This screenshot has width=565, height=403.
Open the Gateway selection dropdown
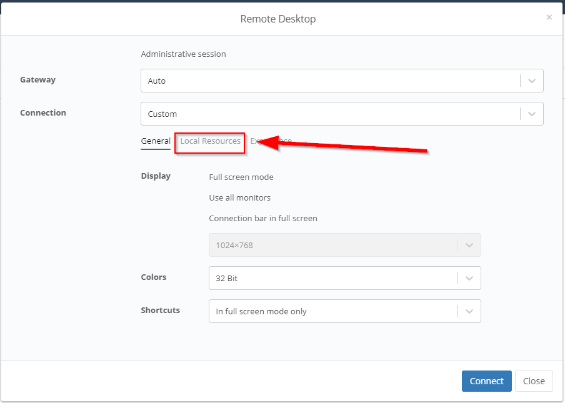(342, 80)
